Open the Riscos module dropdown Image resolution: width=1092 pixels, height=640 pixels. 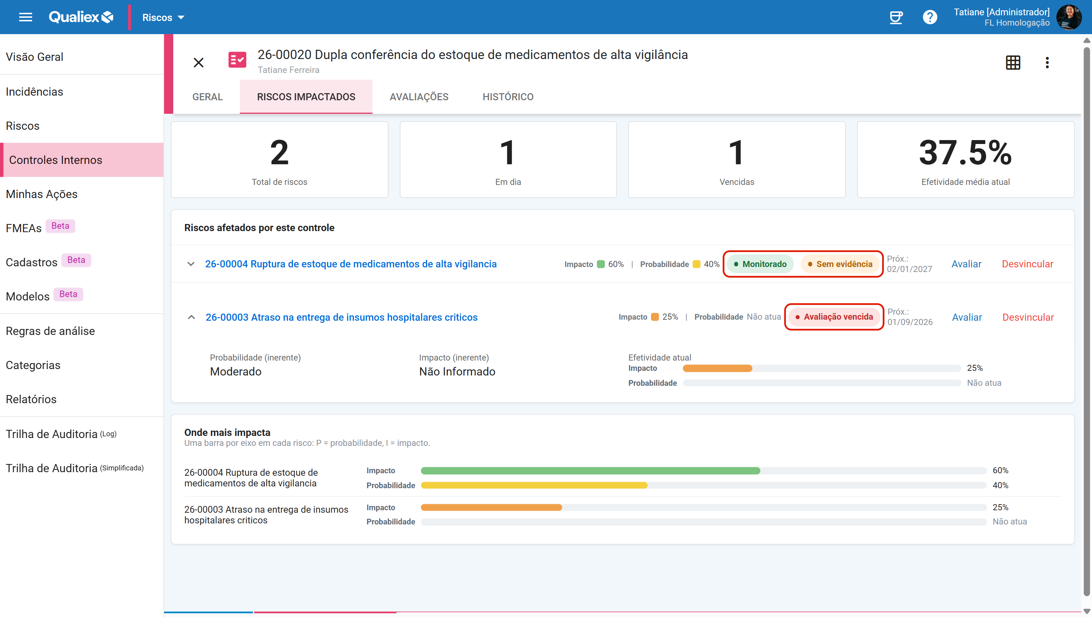[163, 17]
